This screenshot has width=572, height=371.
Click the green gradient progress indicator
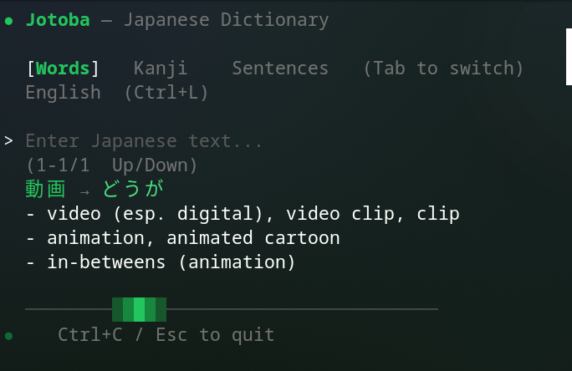click(x=139, y=309)
